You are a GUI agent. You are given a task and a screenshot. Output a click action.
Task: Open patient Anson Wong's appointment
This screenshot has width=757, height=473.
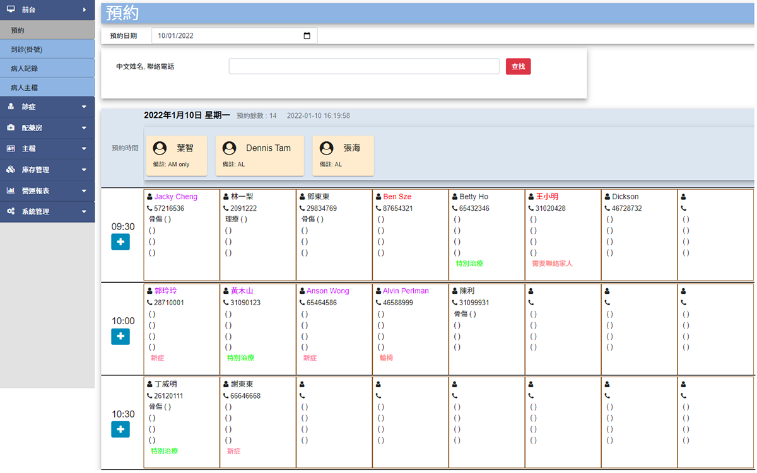(x=327, y=291)
